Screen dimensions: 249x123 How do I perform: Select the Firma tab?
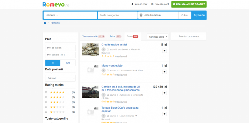tap(132, 36)
